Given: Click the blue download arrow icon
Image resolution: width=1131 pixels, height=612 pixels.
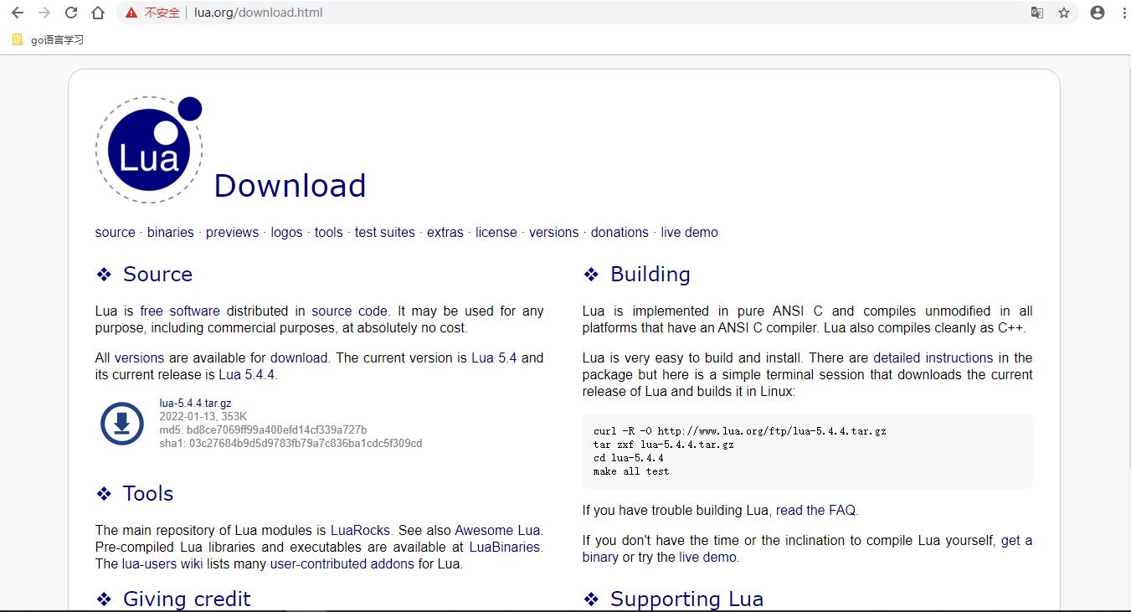Looking at the screenshot, I should (x=122, y=423).
